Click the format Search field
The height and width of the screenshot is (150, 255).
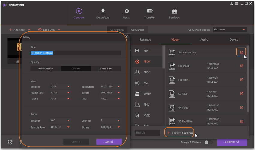pyautogui.click(x=147, y=133)
